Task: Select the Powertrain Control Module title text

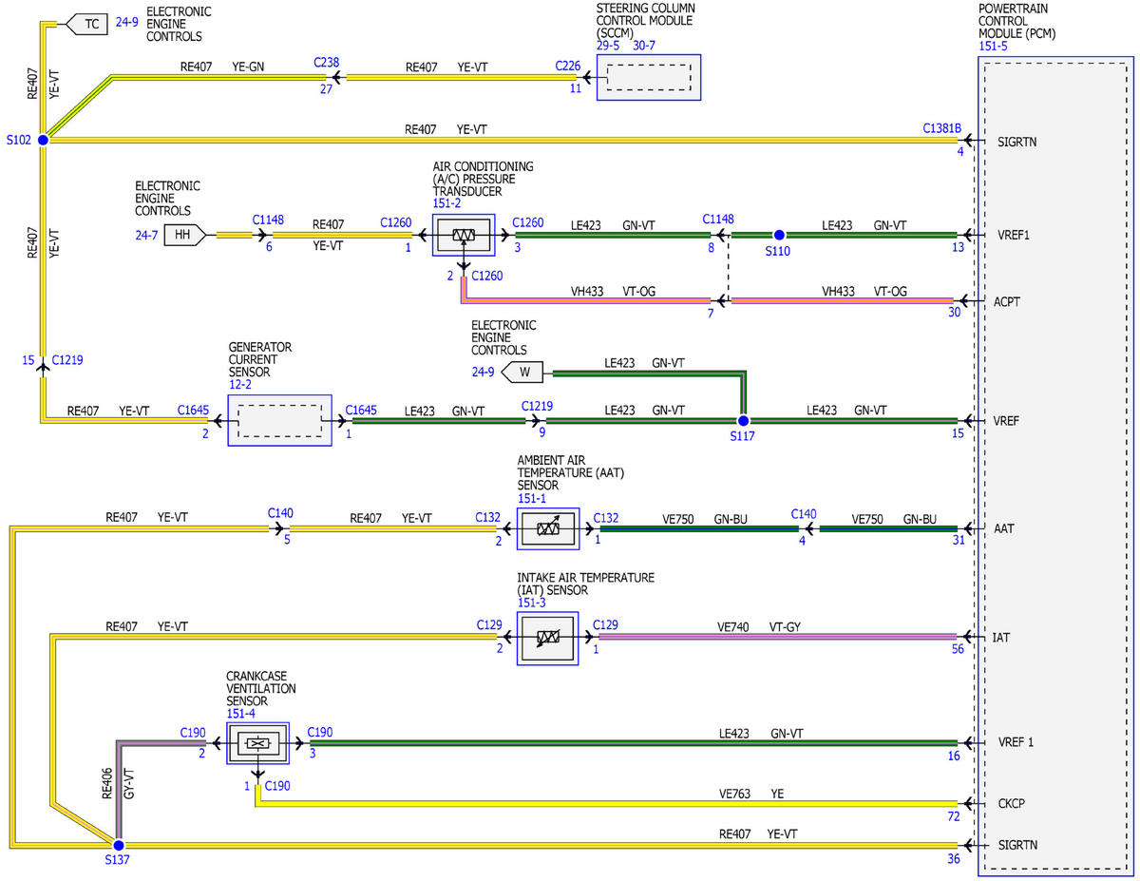Action: (1016, 21)
